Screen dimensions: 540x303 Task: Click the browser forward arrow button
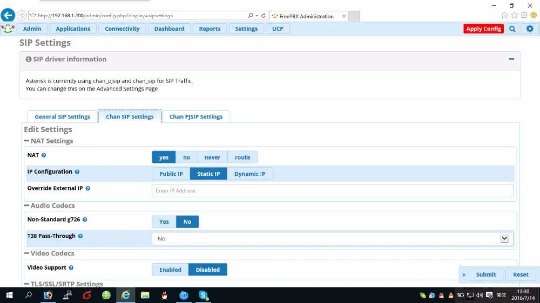[22, 16]
